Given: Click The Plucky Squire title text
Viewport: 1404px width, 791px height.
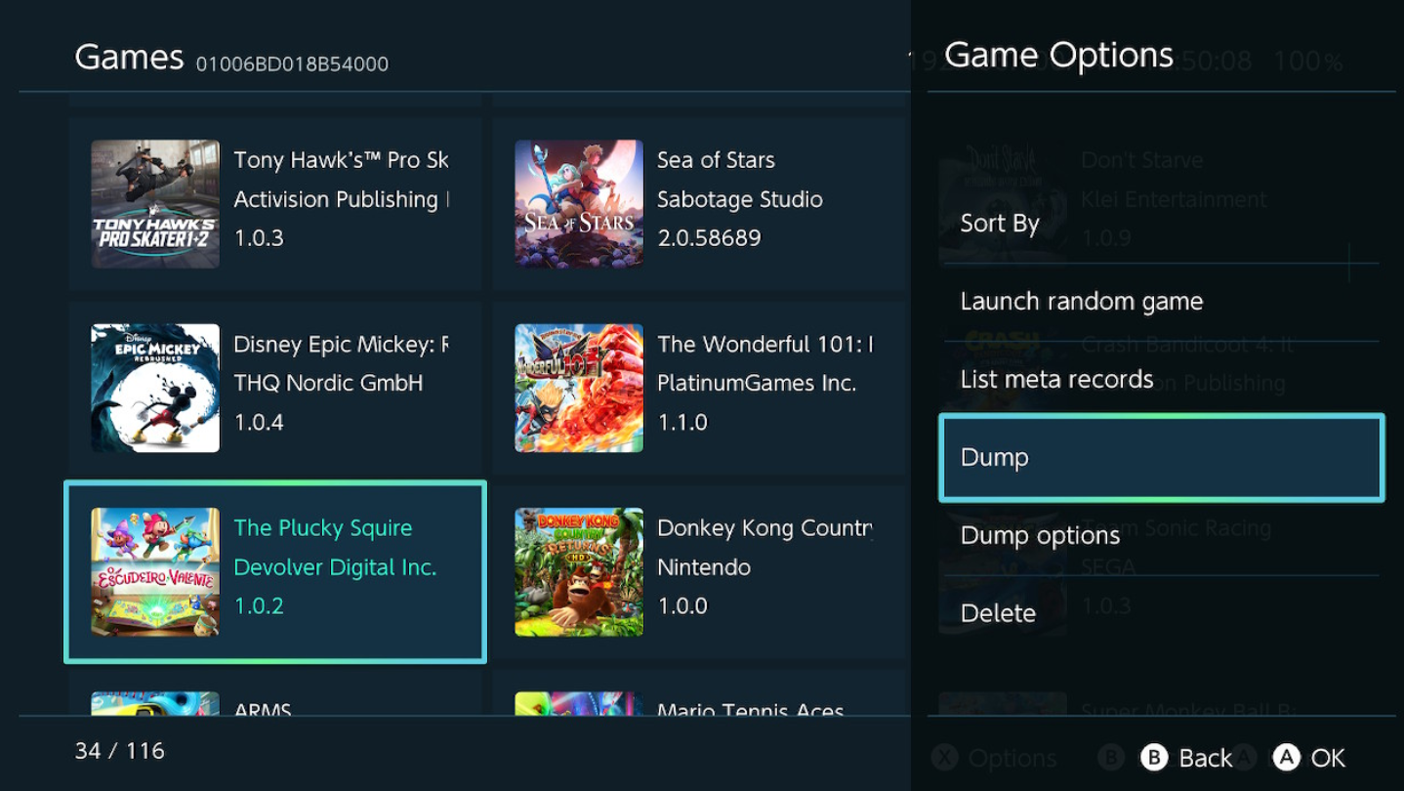Looking at the screenshot, I should click(x=323, y=528).
